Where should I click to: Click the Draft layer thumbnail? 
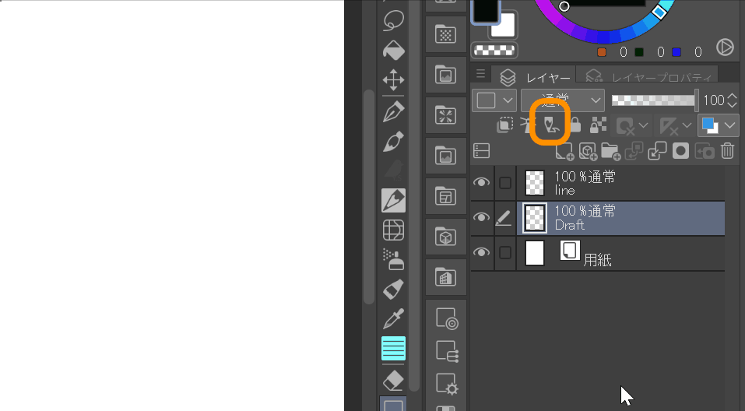pyautogui.click(x=535, y=218)
